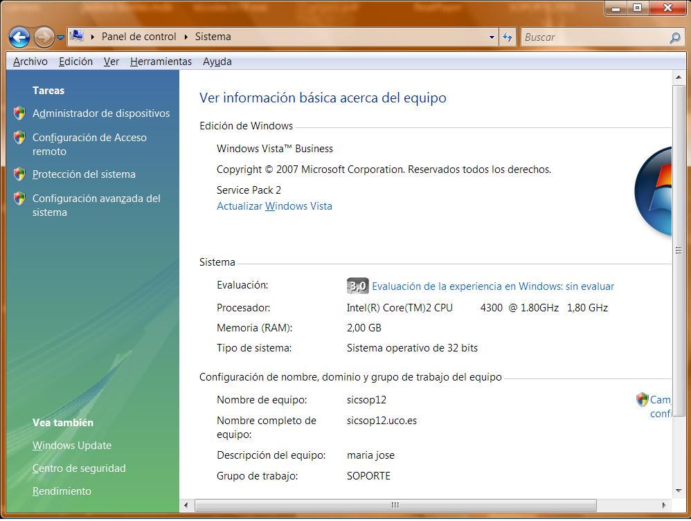Click shield icon beside Configuración avanzada del sistema
691x521 pixels.
click(19, 198)
